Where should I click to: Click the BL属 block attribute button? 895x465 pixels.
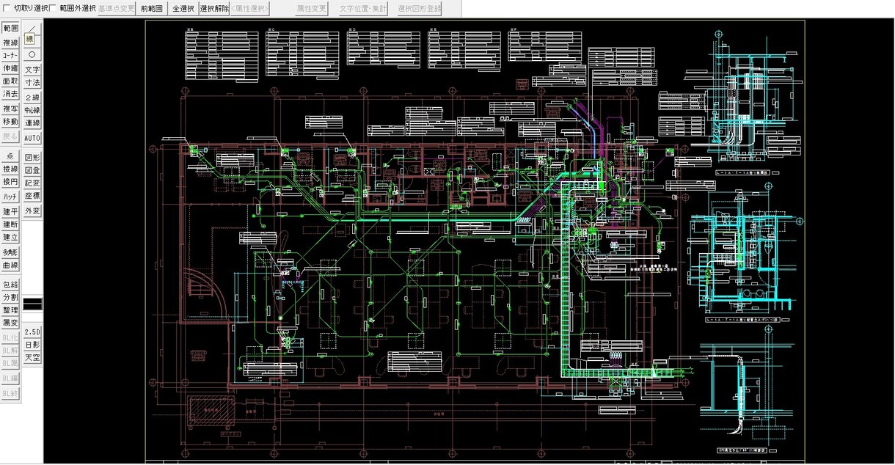[10, 363]
